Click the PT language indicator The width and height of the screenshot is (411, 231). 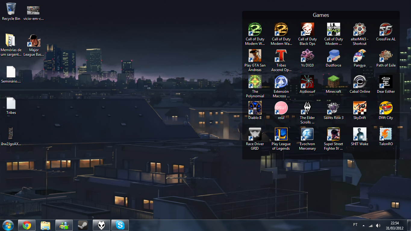tap(355, 225)
